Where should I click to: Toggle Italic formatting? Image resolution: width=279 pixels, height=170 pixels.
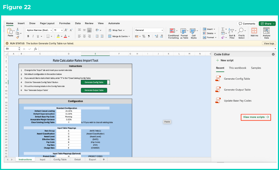click(33, 36)
